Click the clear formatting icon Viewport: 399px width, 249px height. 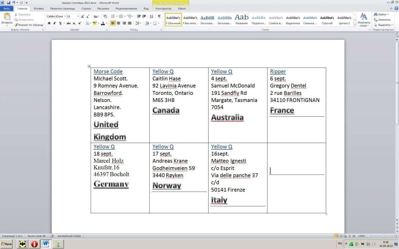105,16
